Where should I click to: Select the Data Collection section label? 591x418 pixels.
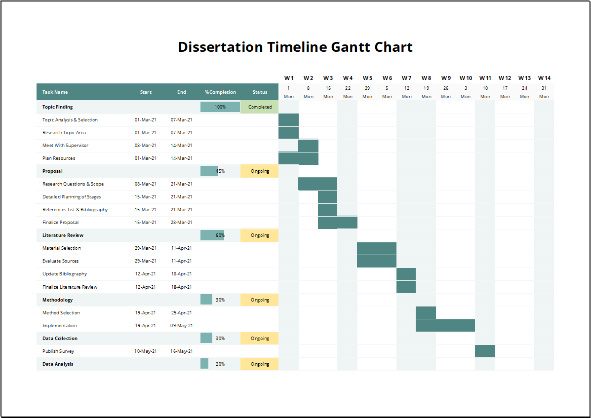point(60,339)
